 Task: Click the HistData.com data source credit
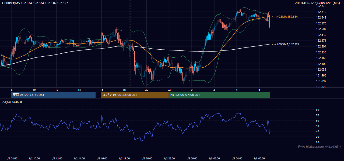tap(319, 147)
